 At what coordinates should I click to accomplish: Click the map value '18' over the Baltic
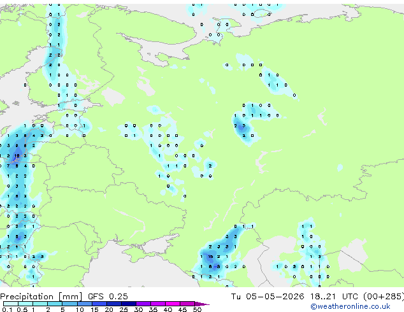pos(17,156)
